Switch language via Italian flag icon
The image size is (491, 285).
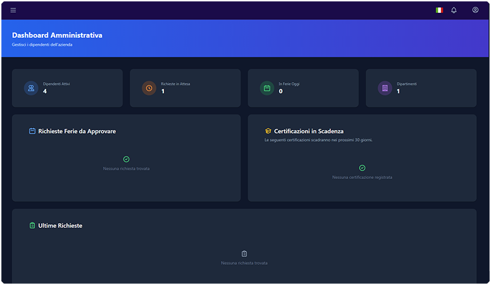click(x=439, y=10)
